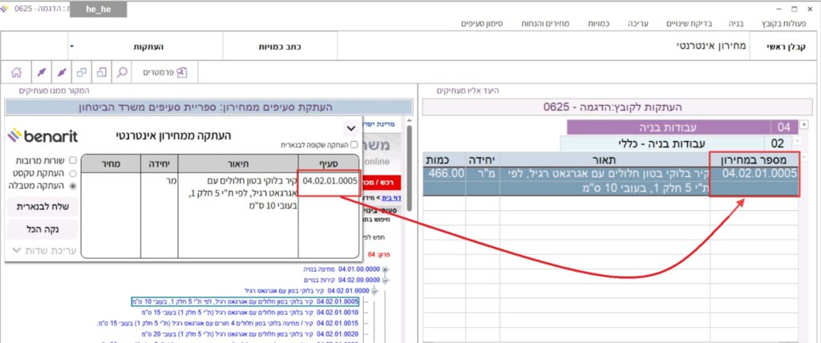Click the overlapping-windows icon next to the pin icons
821x343 pixels.
[81, 72]
